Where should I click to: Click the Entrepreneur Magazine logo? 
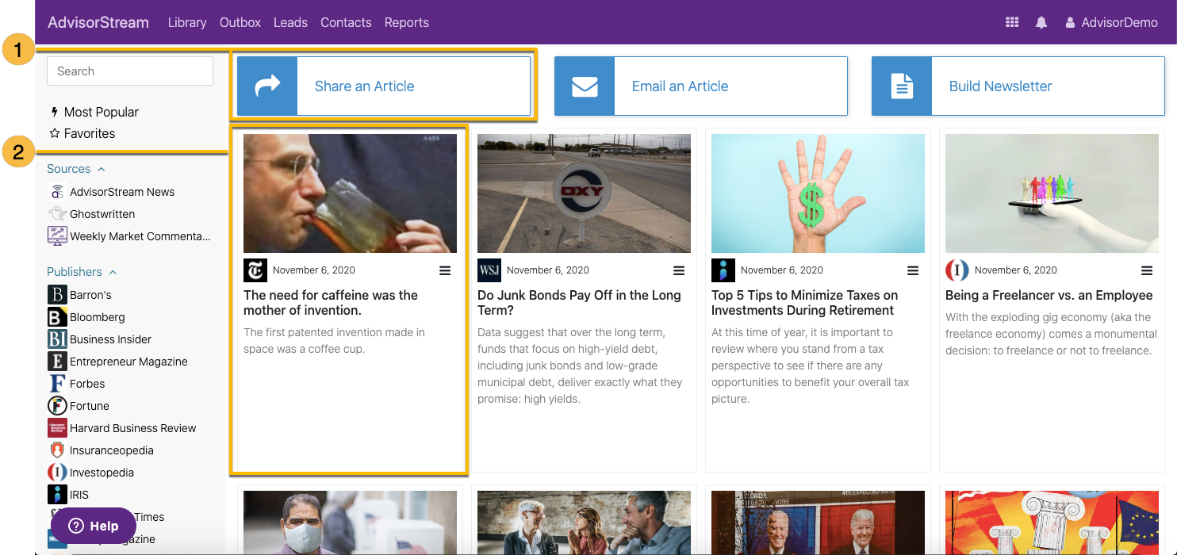pos(57,362)
